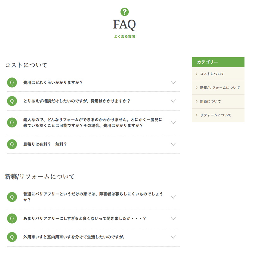Image resolution: width=253 pixels, height=253 pixels.
Task: Click the Q icon beside 見積りは有料？無料？
Action: pyautogui.click(x=12, y=144)
